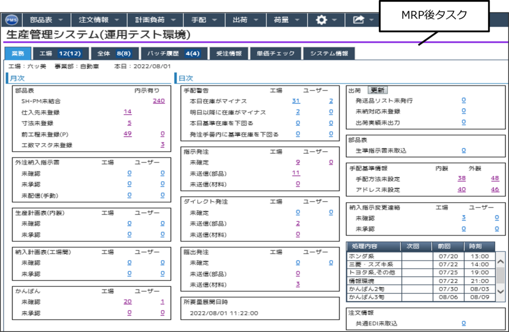Select the 業務 tab
Viewport: 509px width, 332px height.
(18, 54)
